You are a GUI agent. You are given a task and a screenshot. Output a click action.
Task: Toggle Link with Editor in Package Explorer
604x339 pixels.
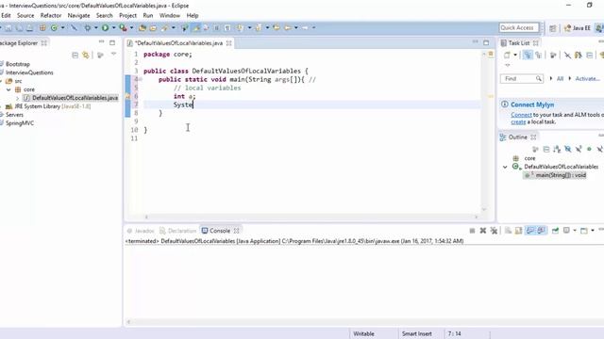point(86,56)
